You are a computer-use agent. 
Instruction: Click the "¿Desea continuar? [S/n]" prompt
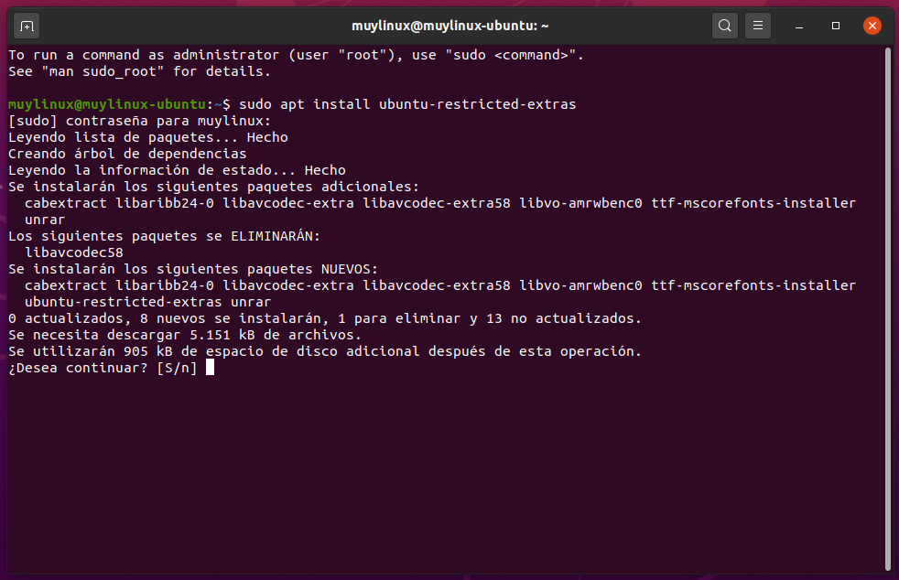coord(103,368)
